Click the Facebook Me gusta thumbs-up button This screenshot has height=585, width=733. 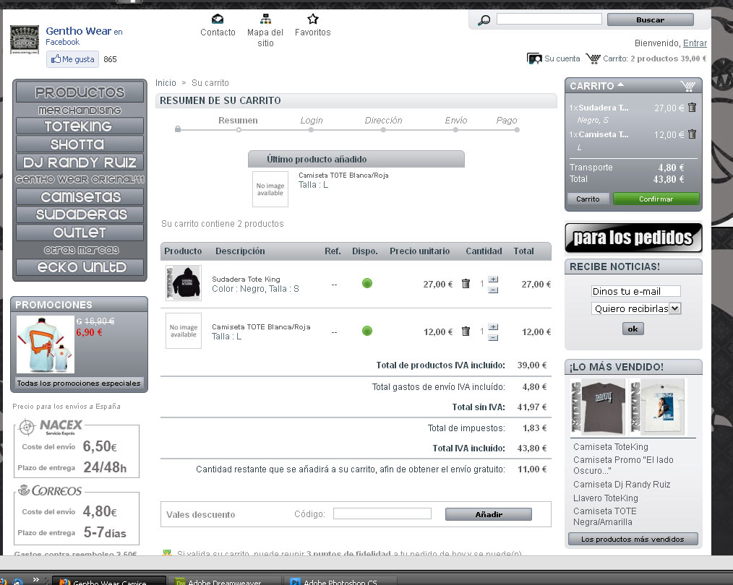[72, 59]
